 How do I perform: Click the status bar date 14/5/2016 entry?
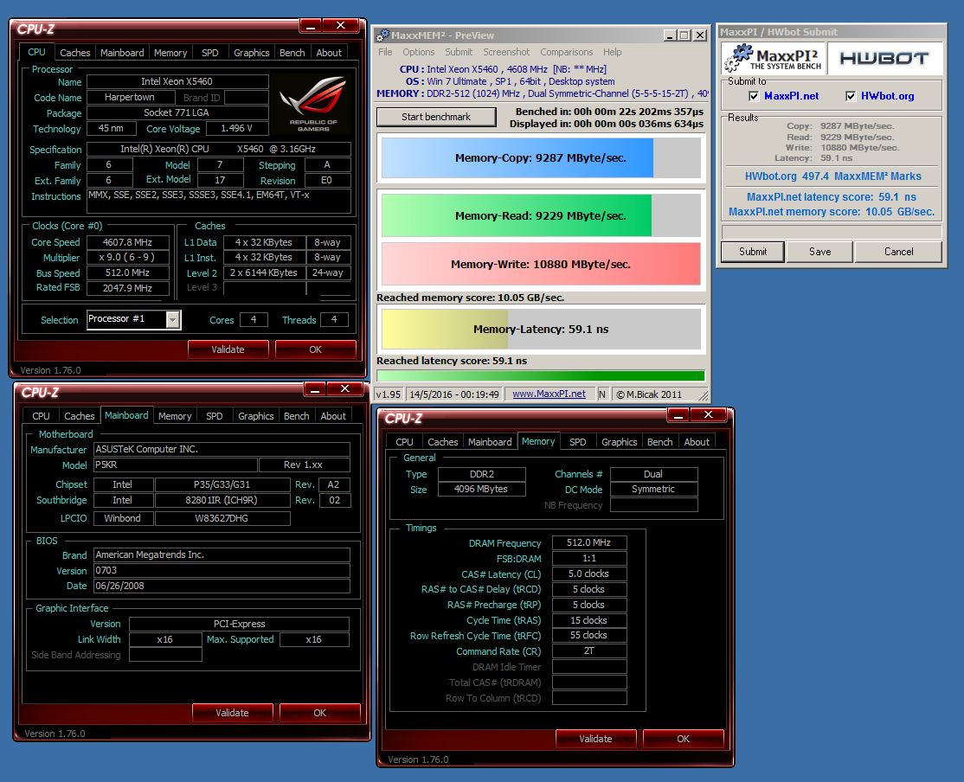[453, 394]
